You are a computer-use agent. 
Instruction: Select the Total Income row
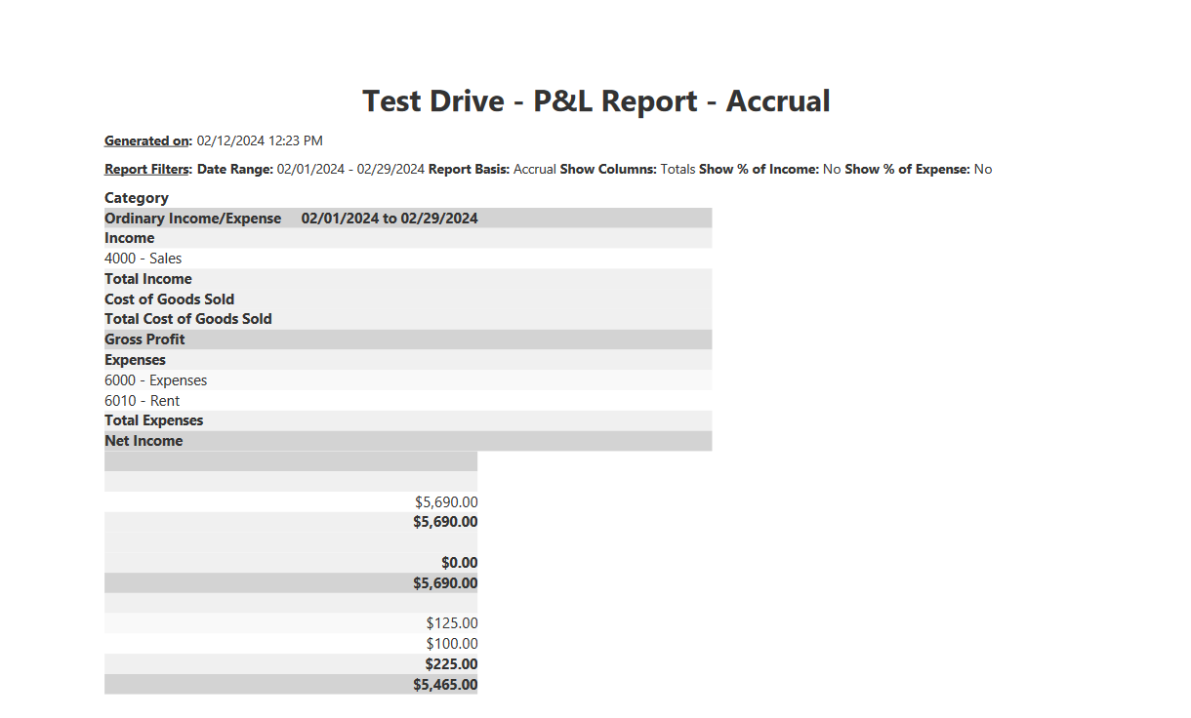tap(147, 278)
